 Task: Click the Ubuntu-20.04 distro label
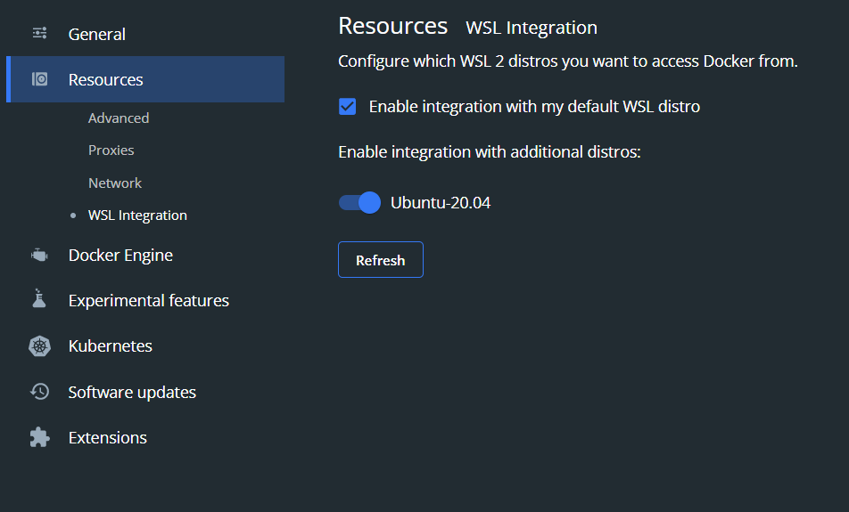pyautogui.click(x=441, y=203)
